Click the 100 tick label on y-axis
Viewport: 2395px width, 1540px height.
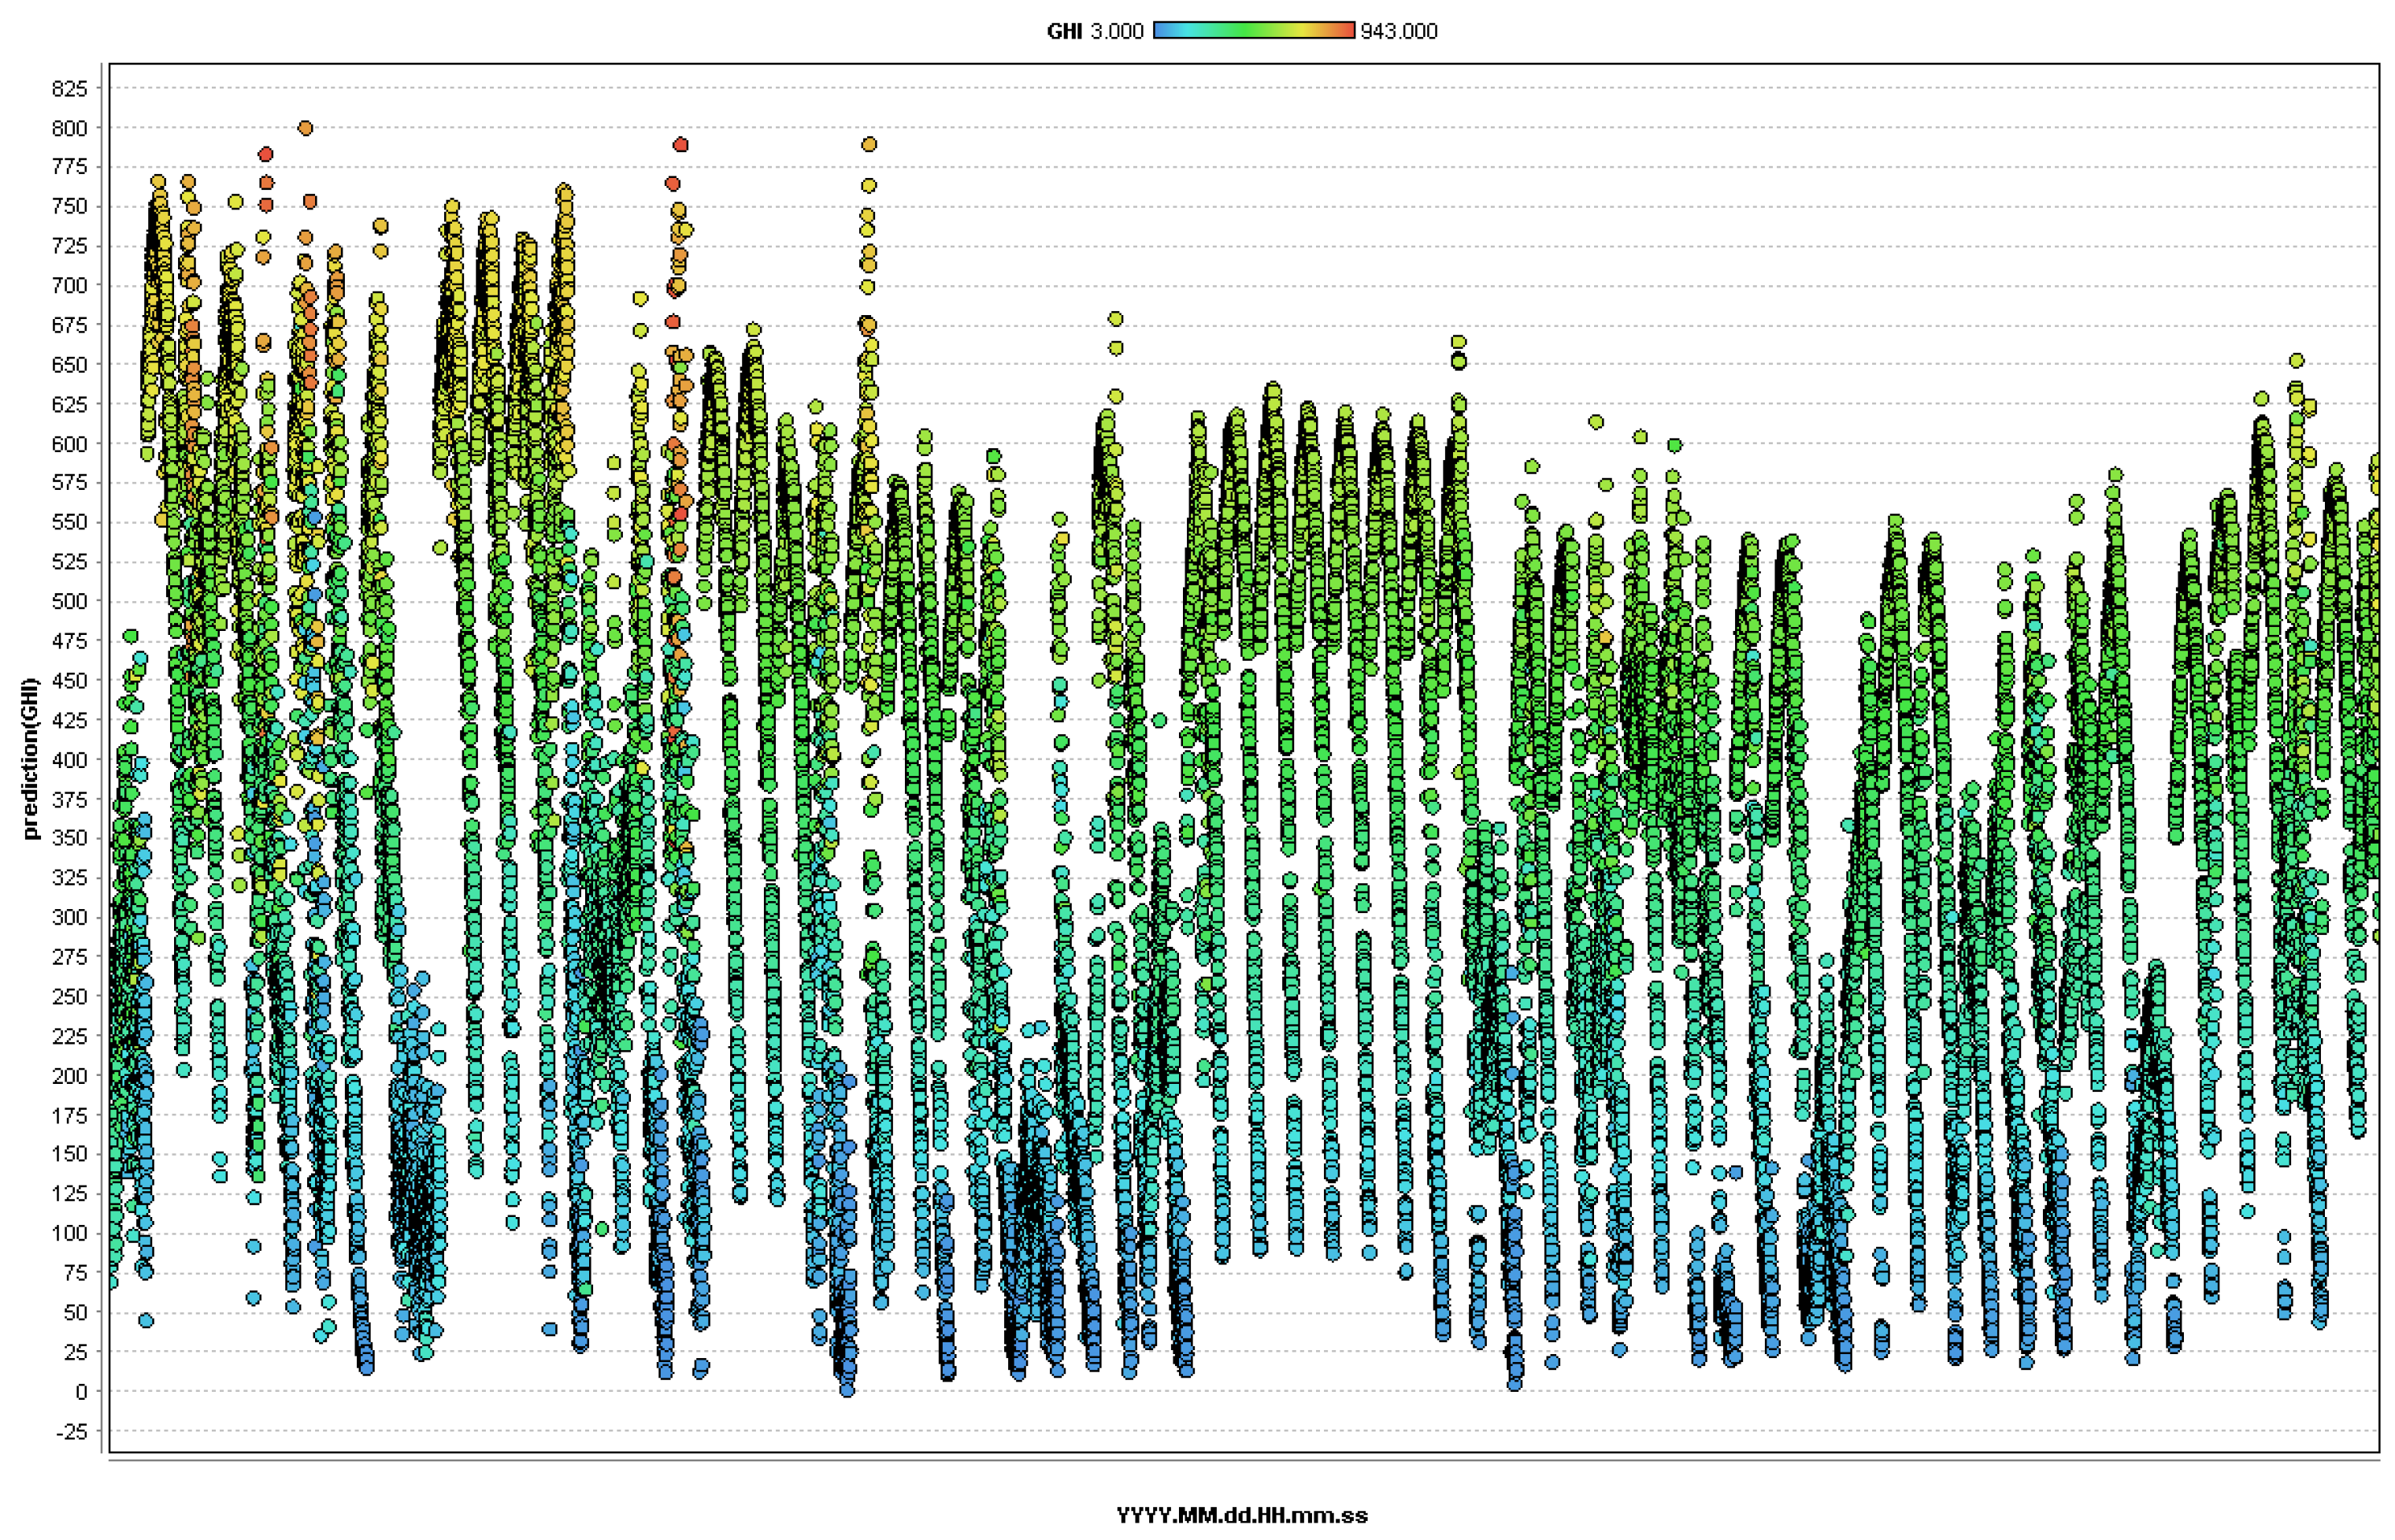pos(69,1234)
